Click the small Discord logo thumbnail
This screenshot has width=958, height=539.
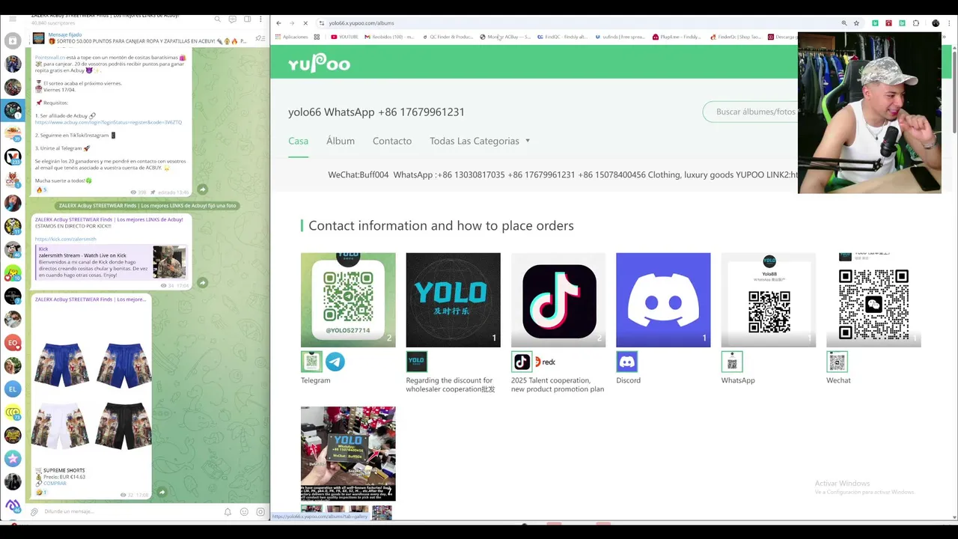click(626, 362)
